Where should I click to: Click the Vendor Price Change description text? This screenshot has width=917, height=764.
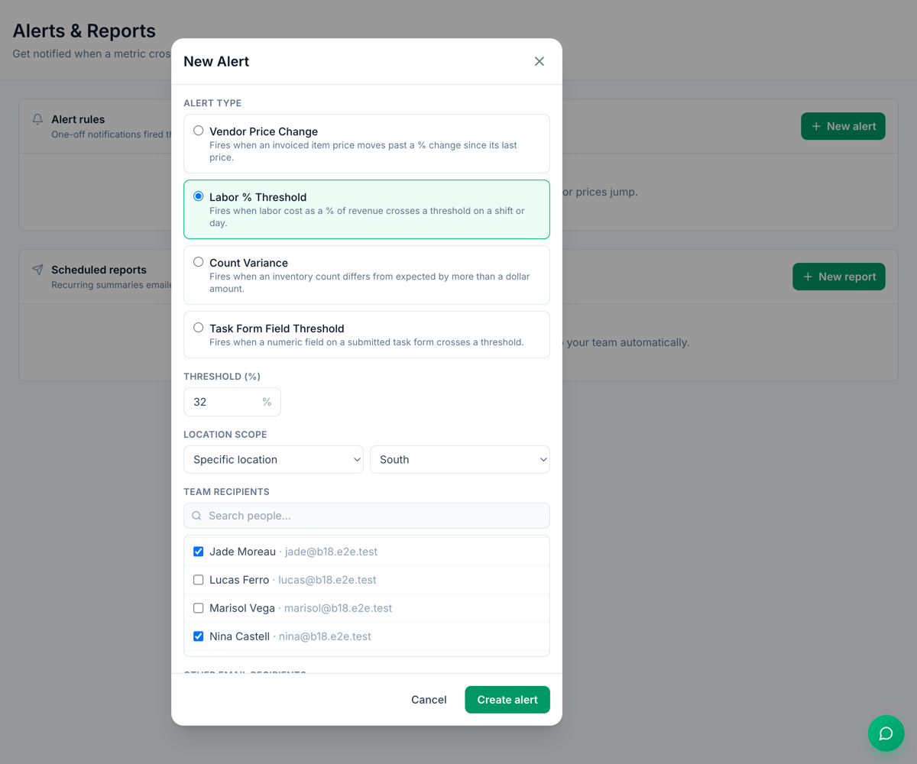(364, 151)
